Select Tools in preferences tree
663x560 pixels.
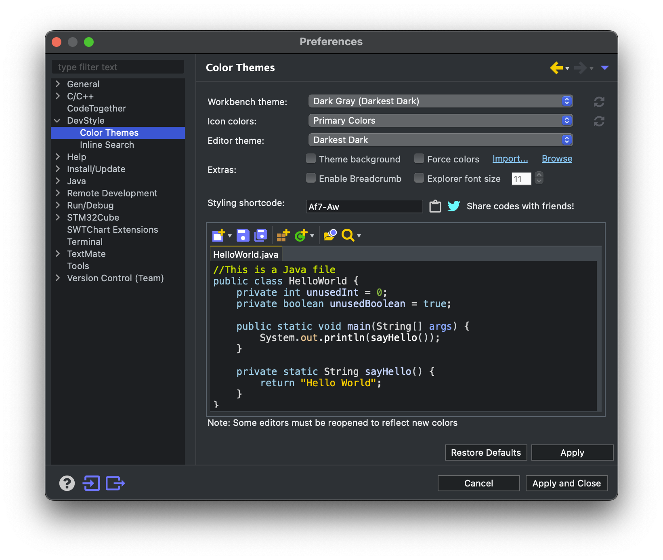pos(78,266)
